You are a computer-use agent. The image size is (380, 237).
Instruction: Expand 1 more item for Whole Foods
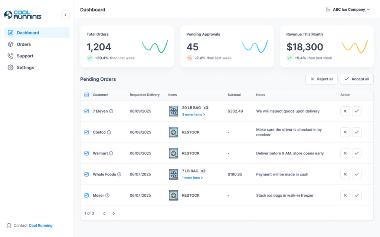pyautogui.click(x=192, y=178)
